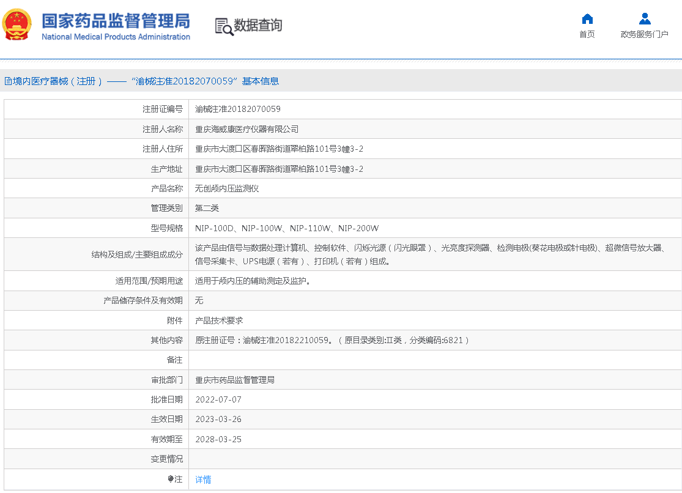
Task: Open the 数据查询 search icon
Action: click(x=224, y=26)
